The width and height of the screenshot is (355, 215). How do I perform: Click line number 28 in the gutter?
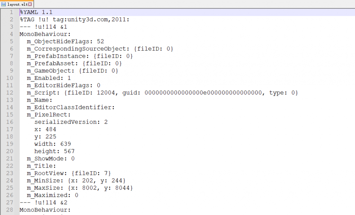tap(10, 209)
